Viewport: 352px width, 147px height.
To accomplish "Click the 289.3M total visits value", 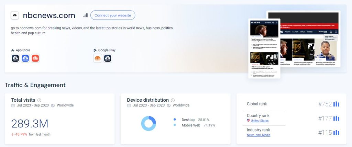I will click(x=30, y=124).
